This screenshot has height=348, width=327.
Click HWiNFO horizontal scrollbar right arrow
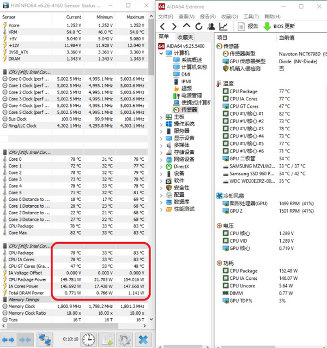[144, 326]
